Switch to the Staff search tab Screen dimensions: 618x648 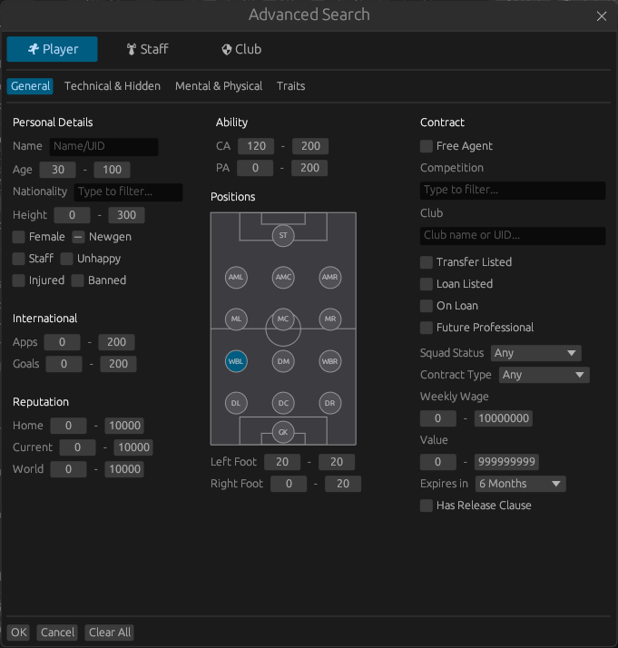[x=148, y=49]
